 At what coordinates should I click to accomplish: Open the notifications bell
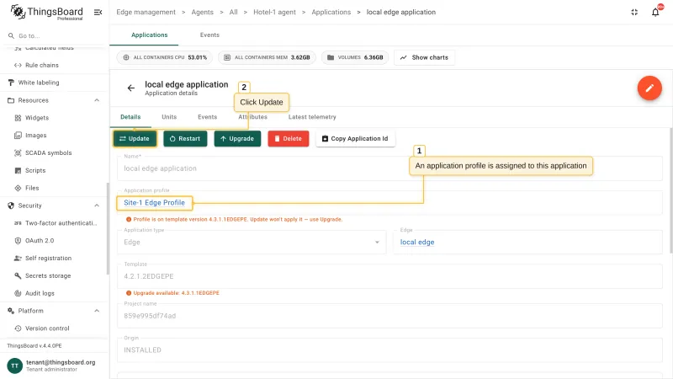[x=655, y=12]
